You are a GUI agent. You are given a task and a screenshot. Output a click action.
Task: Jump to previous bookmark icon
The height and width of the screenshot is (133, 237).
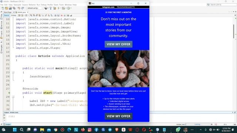[46, 15]
